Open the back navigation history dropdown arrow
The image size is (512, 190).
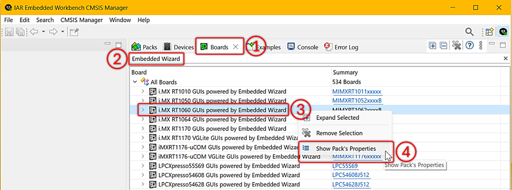click(43, 32)
